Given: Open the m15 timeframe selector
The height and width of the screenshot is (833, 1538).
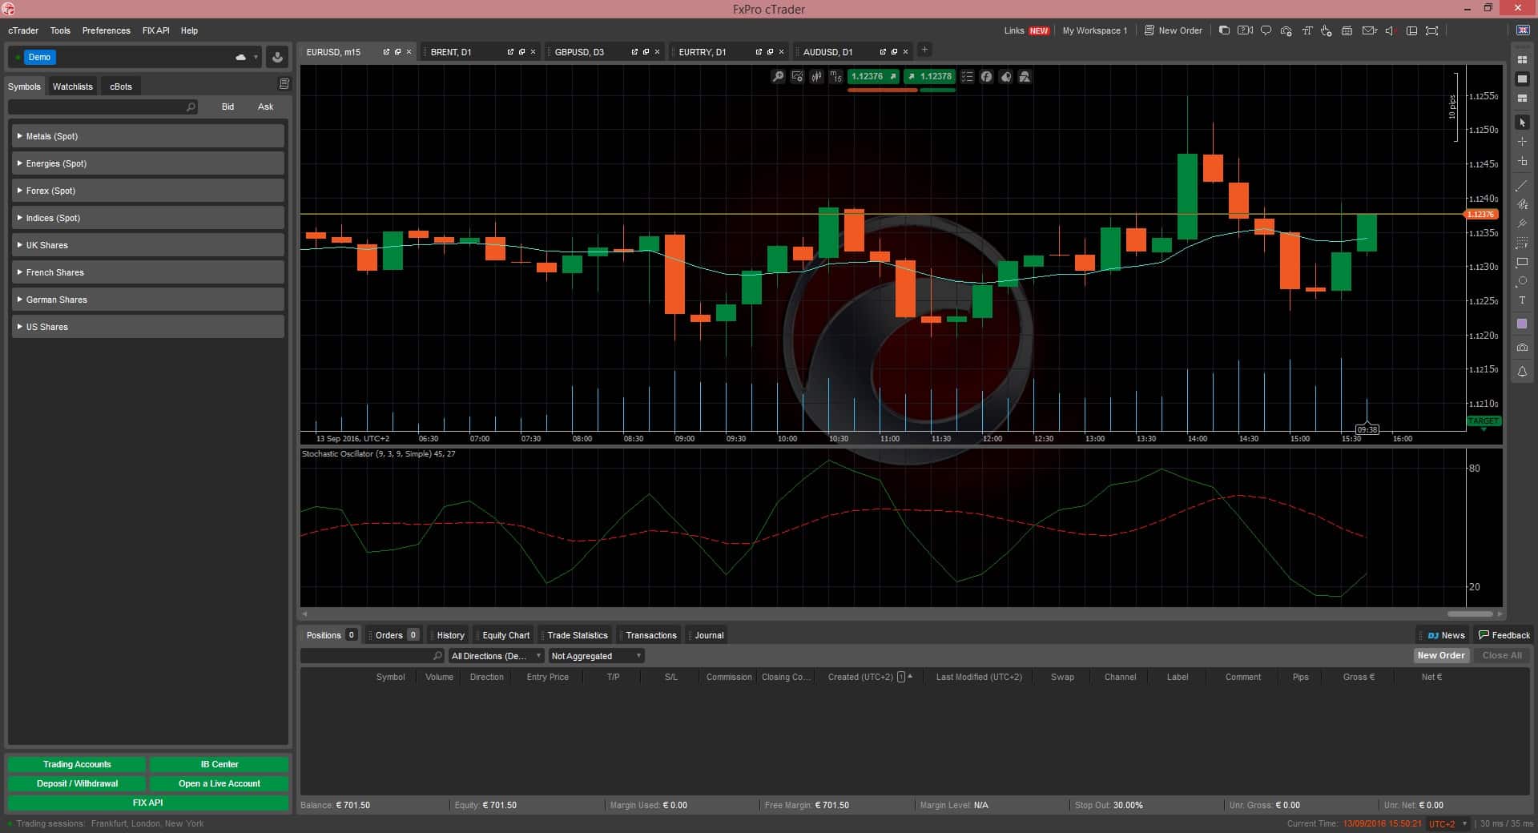Looking at the screenshot, I should pyautogui.click(x=835, y=77).
